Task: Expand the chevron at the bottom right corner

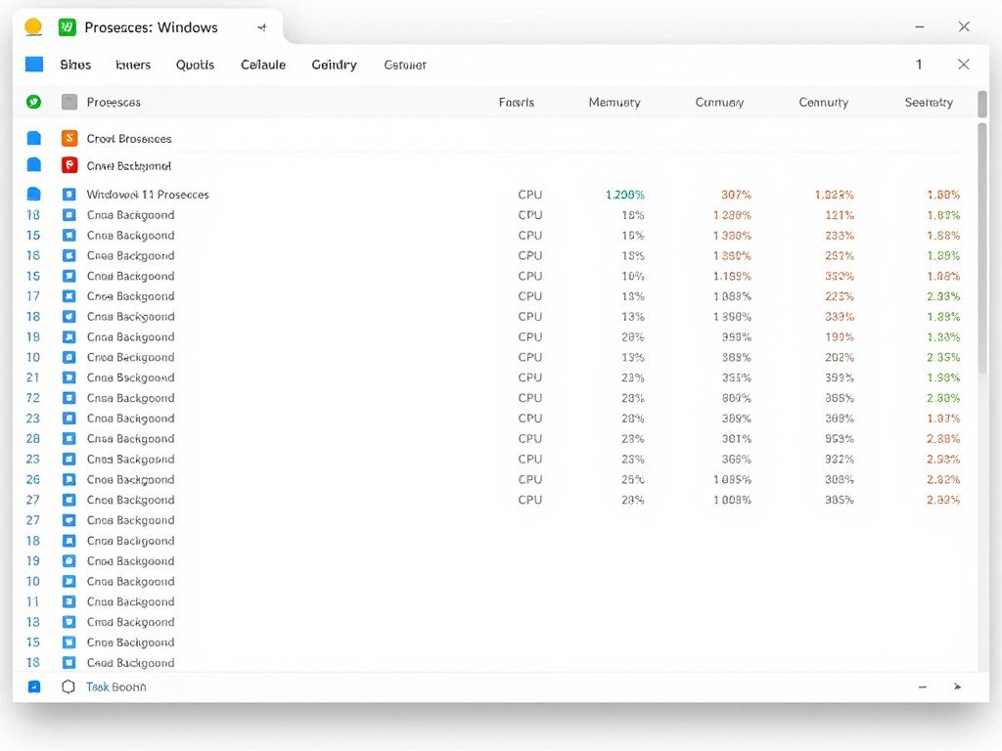Action: click(x=958, y=686)
